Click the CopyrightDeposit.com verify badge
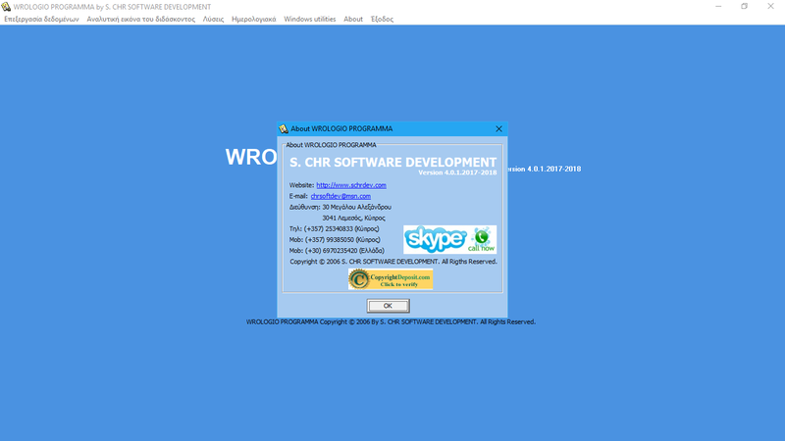785x441 pixels. [x=391, y=279]
